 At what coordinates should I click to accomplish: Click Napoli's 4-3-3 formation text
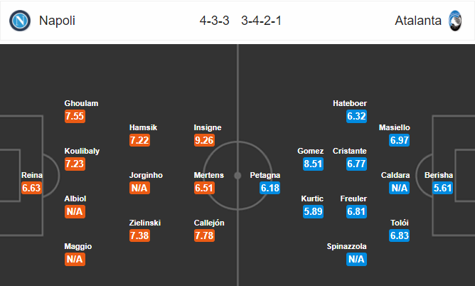tap(214, 21)
